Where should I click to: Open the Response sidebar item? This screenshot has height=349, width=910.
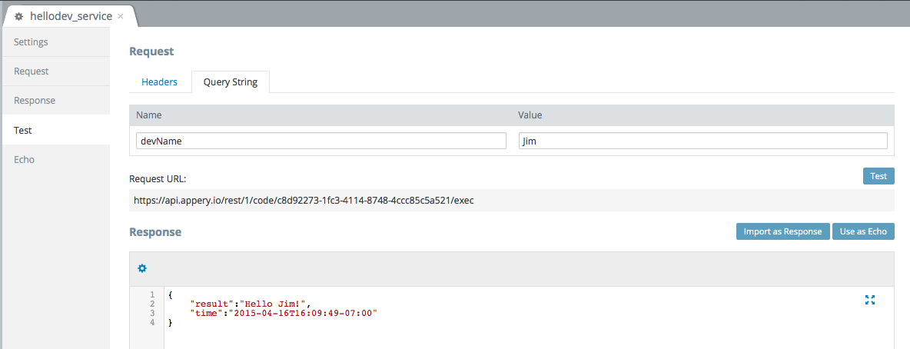(x=35, y=101)
